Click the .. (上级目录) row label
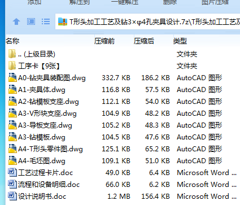Viewport: 240px width, 205px height. [37, 54]
